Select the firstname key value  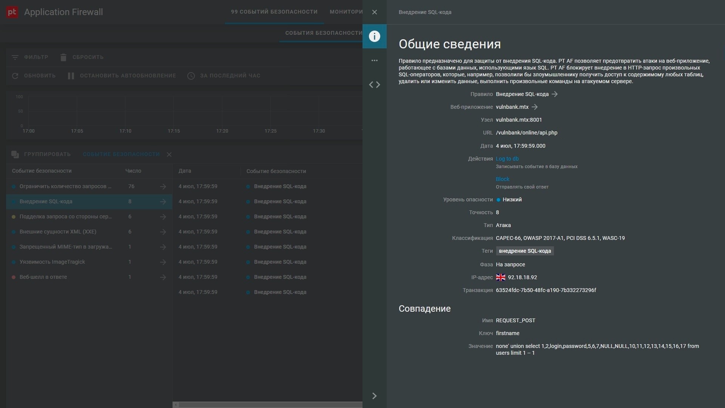507,333
